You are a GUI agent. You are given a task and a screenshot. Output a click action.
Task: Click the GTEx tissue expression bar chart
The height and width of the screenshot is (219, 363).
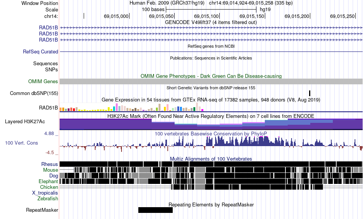coord(131,107)
